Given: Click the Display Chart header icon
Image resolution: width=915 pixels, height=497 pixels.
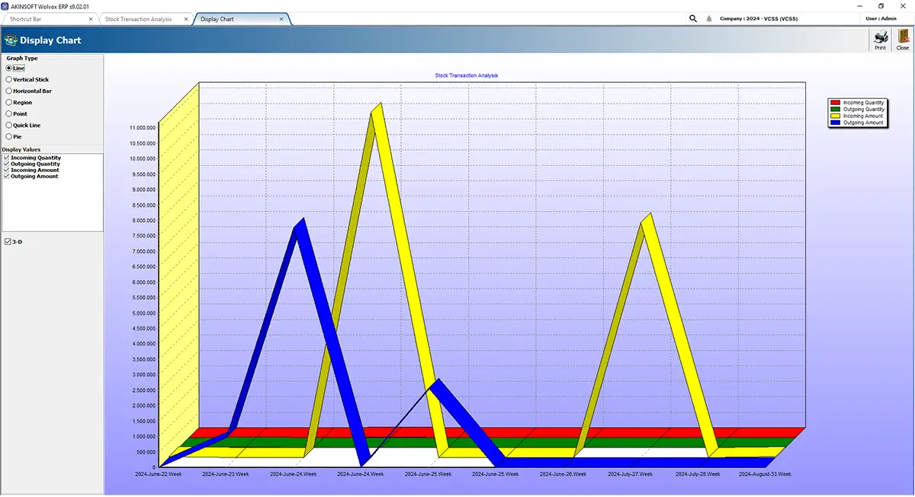Looking at the screenshot, I should [x=11, y=40].
